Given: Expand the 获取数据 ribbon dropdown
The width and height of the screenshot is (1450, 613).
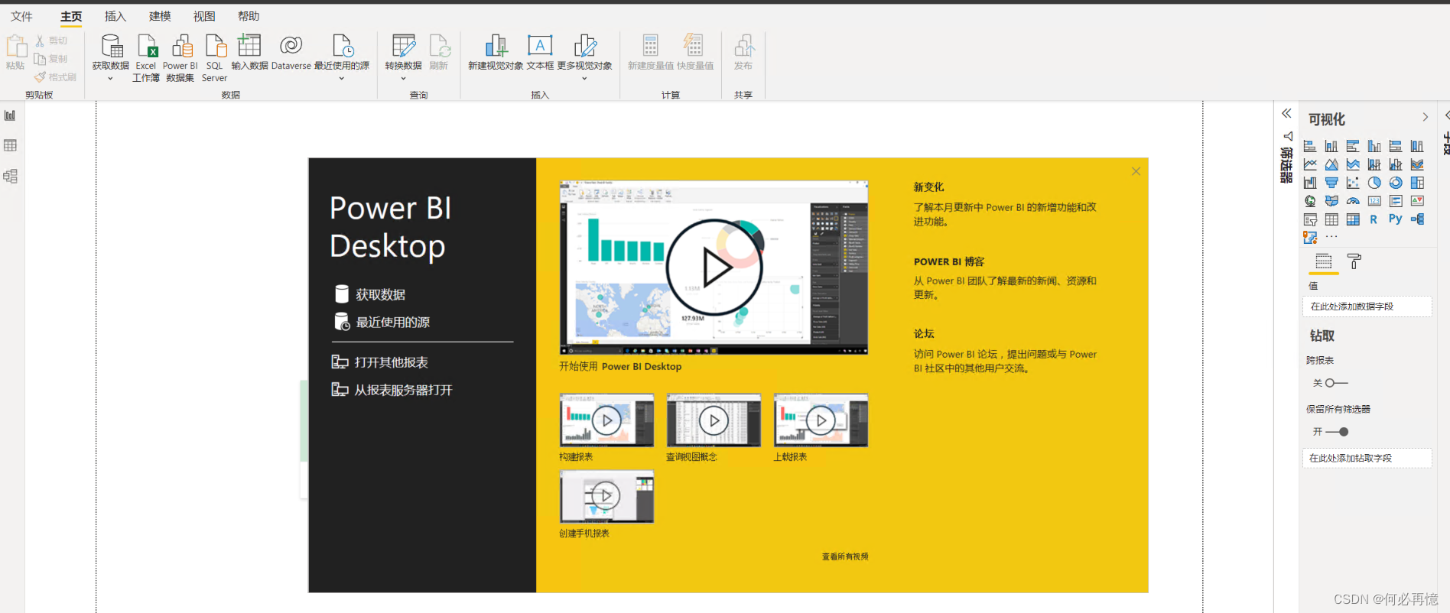Looking at the screenshot, I should tap(110, 78).
